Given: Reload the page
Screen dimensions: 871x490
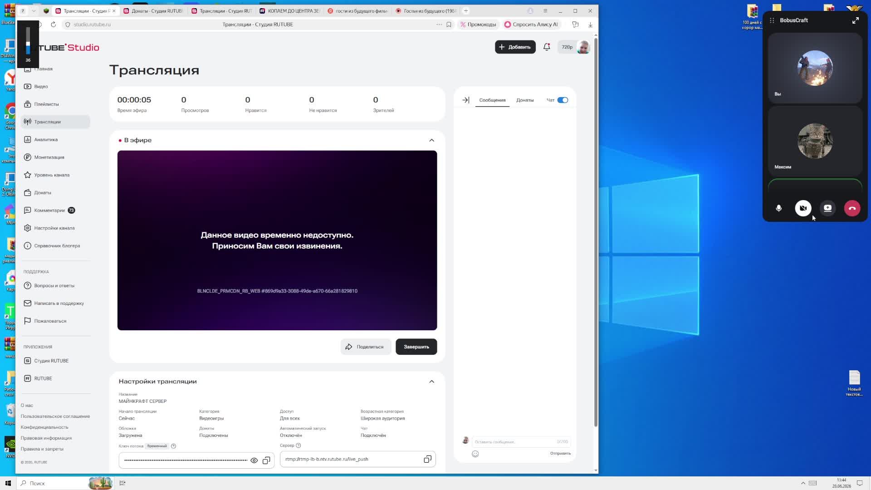Looking at the screenshot, I should pos(54,24).
